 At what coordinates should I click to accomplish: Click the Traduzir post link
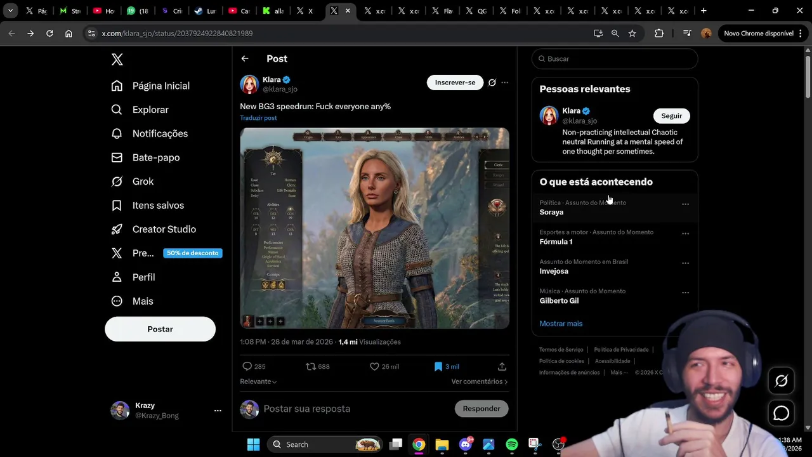click(258, 118)
